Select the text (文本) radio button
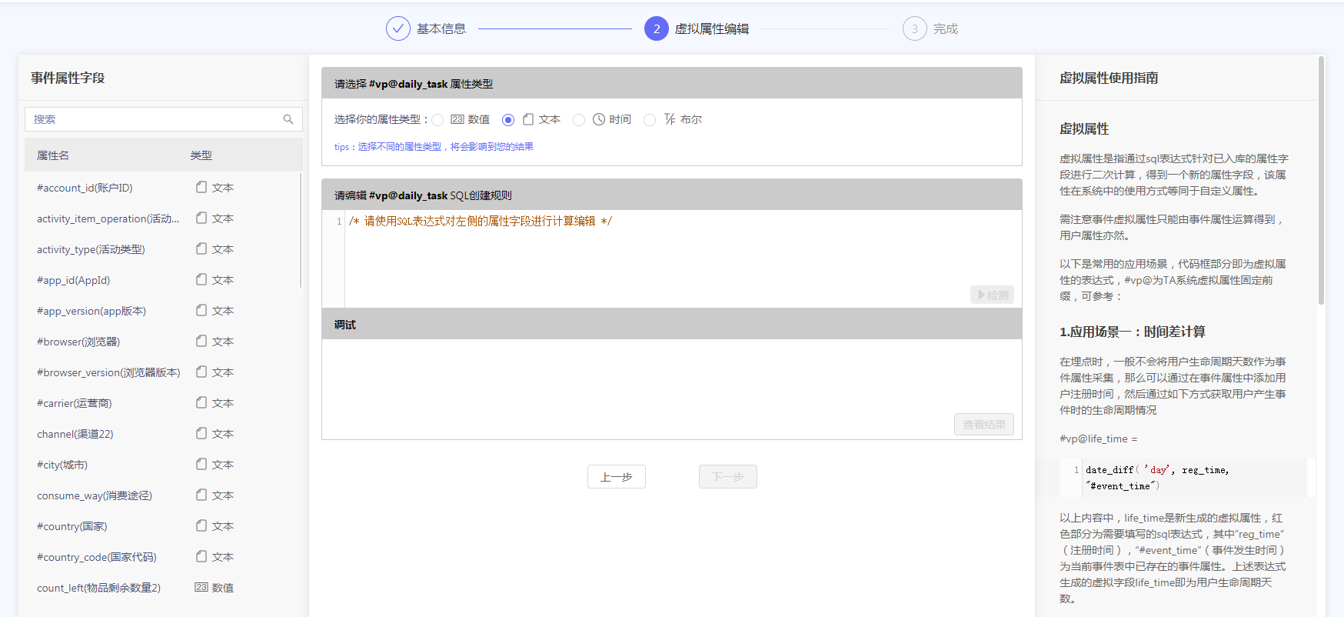1344x617 pixels. 508,120
